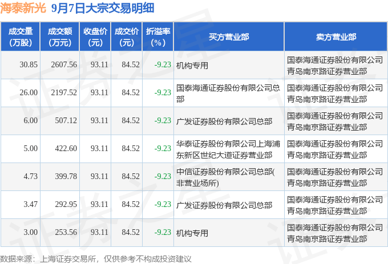This screenshot has height=264, width=388.
Task: Click the last row 机构专用 buyer cell
Action: (229, 233)
